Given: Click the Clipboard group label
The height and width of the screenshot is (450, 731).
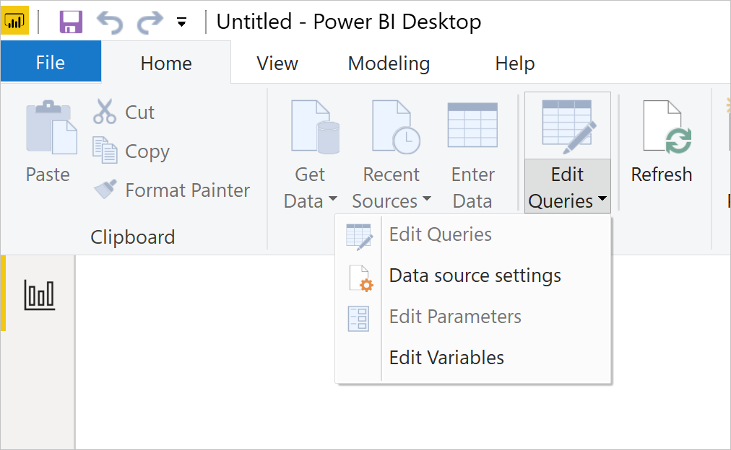Looking at the screenshot, I should [133, 238].
